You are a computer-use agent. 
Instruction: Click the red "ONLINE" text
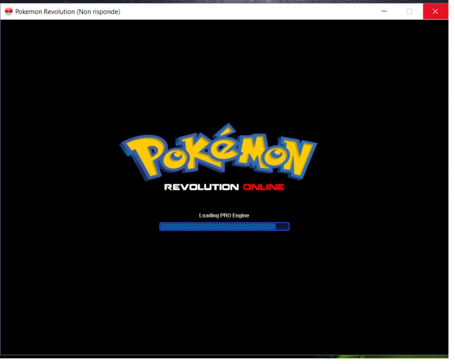pos(263,187)
